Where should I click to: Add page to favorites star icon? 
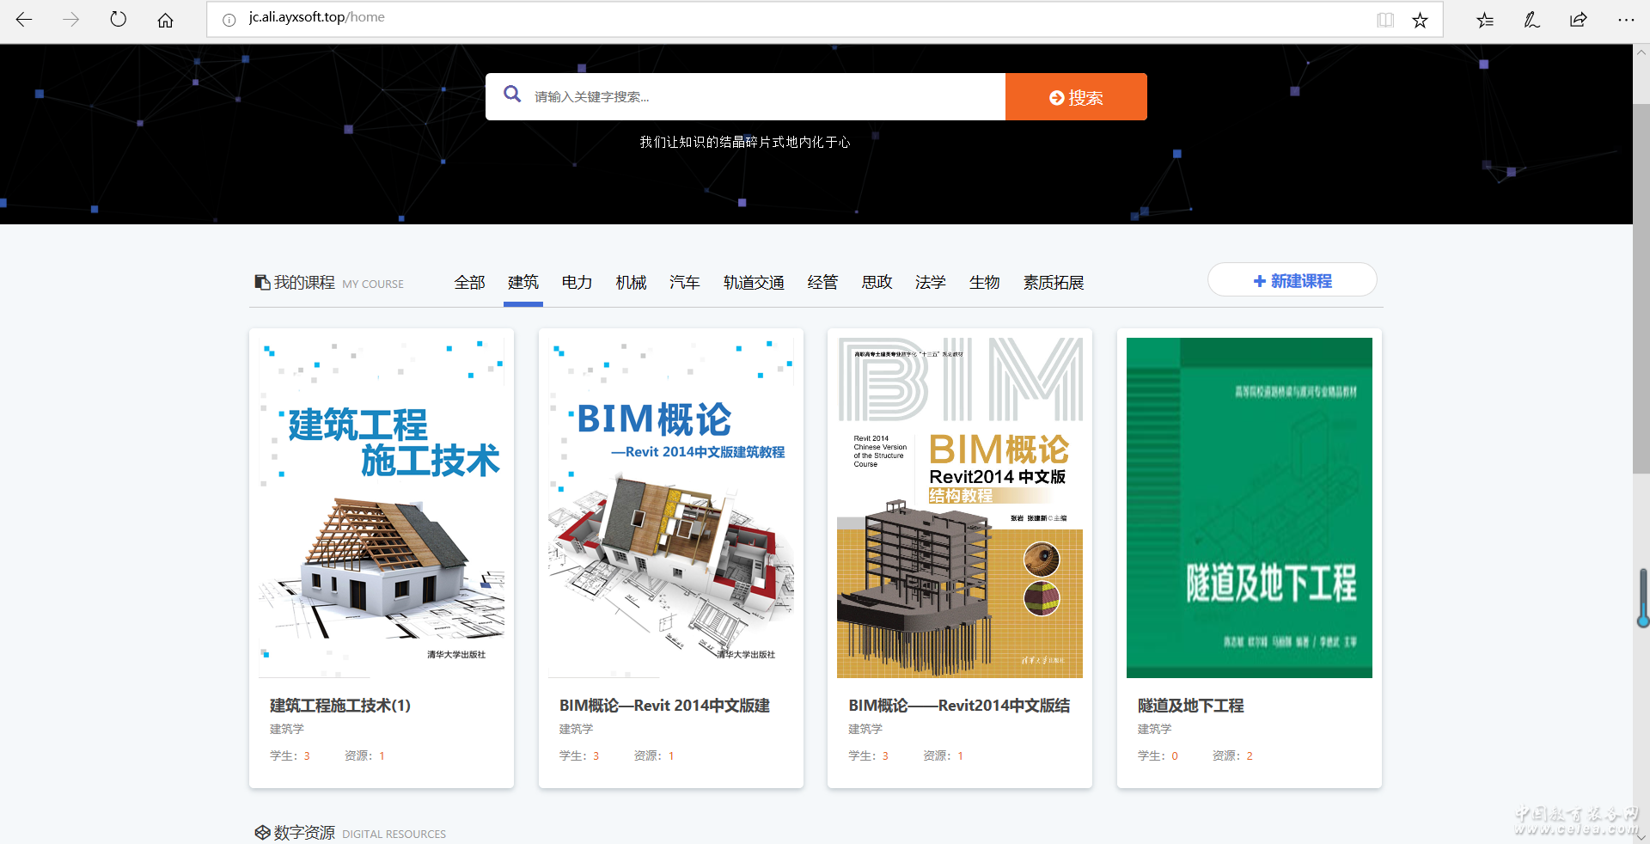point(1420,20)
